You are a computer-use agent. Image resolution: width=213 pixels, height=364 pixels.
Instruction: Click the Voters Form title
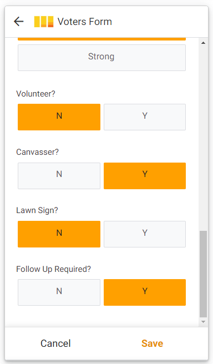click(85, 22)
